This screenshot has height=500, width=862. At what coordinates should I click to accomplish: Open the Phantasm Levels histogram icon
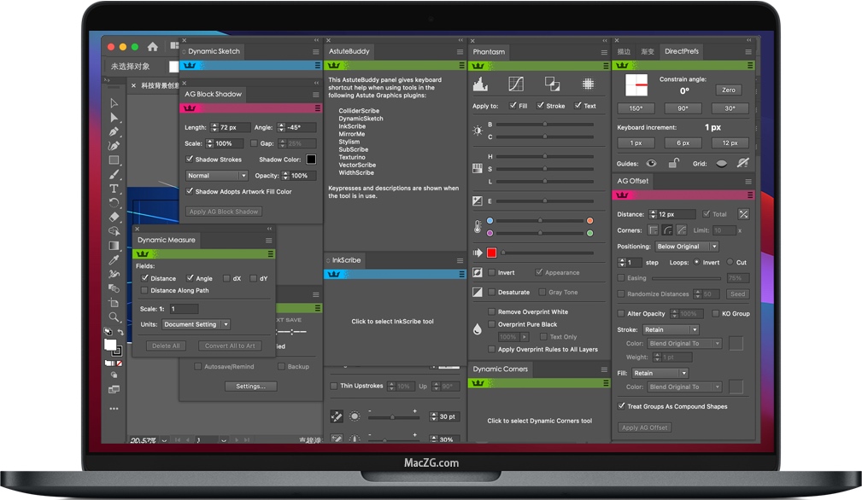click(x=480, y=84)
